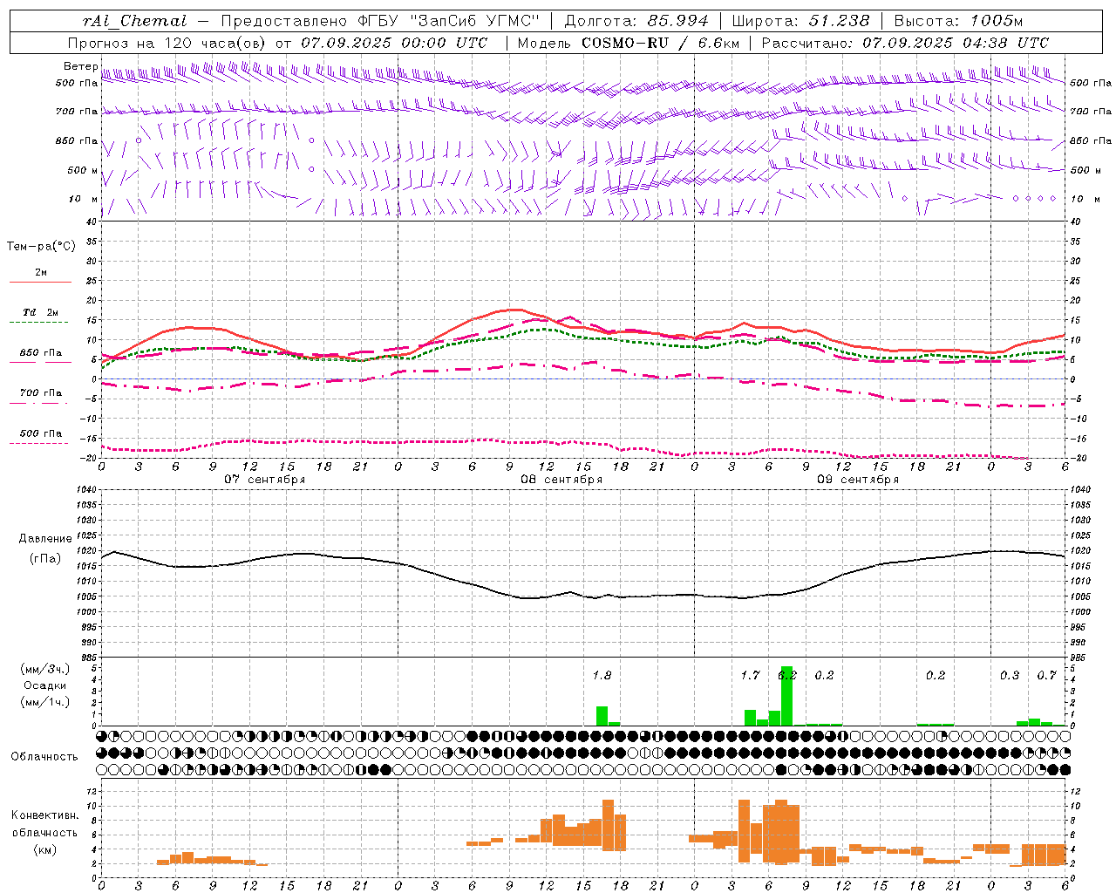
Task: Click the Широта: 51.238 value
Action: point(801,21)
